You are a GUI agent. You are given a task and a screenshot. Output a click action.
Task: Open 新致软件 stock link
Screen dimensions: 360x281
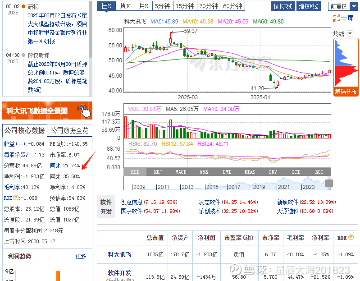point(287,202)
